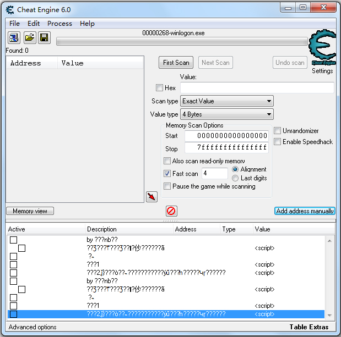341x337 pixels.
Task: Click the Next Scan button
Action: coord(215,63)
